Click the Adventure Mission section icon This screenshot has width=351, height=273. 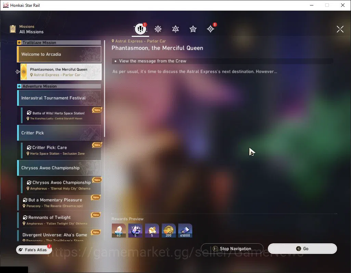pyautogui.click(x=19, y=86)
